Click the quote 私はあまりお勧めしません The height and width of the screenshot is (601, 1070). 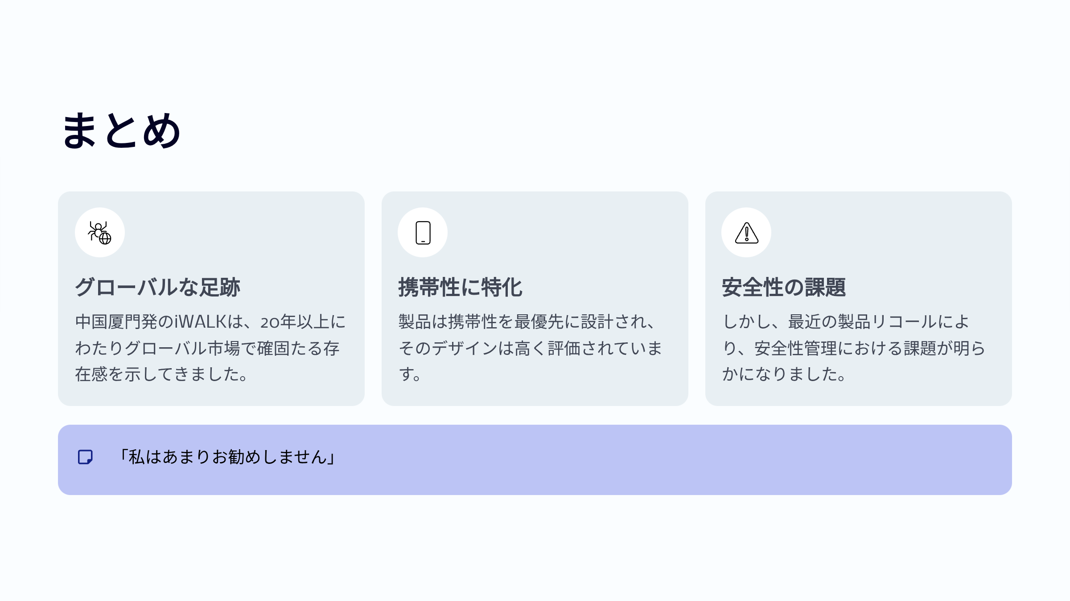click(227, 457)
